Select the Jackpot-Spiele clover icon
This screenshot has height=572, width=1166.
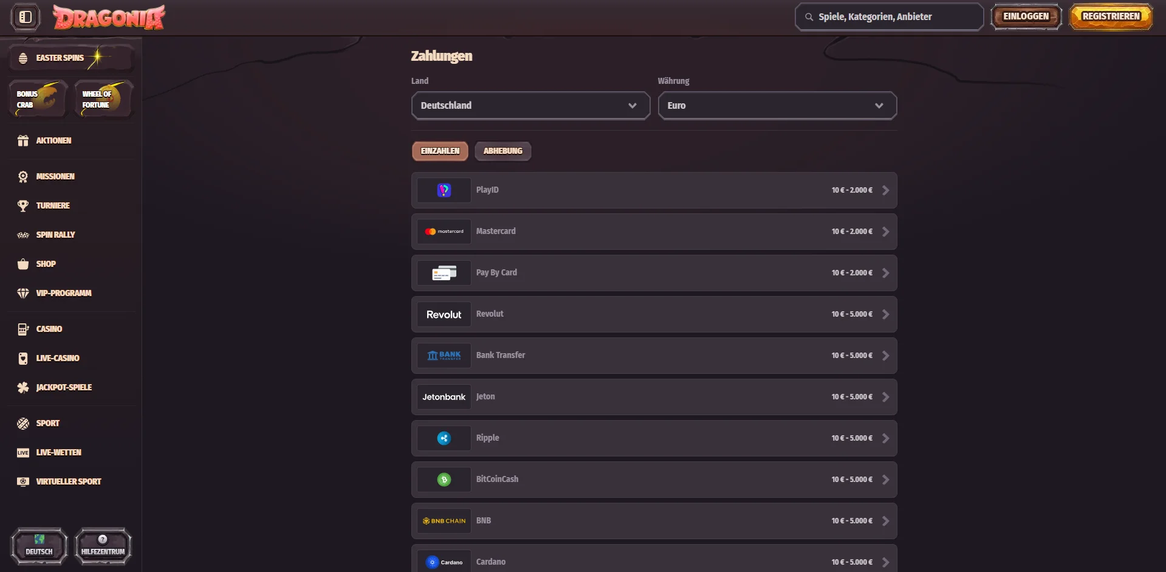23,388
